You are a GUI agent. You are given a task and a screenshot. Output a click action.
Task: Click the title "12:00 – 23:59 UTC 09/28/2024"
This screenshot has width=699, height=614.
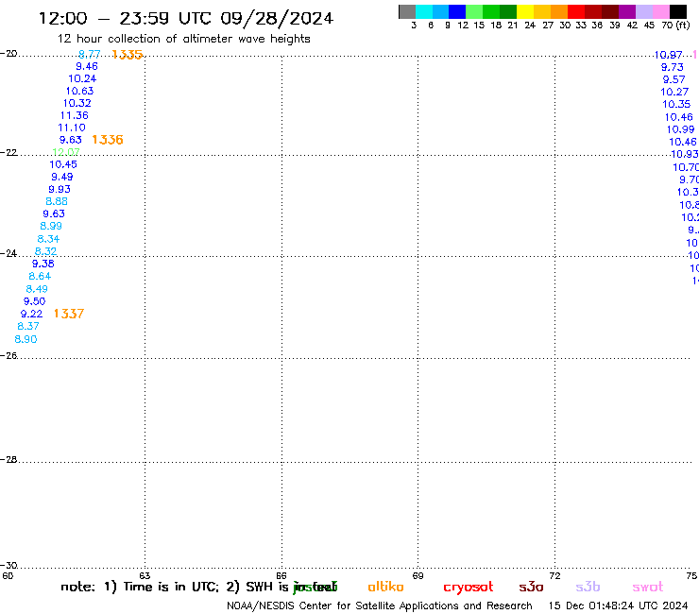click(186, 18)
